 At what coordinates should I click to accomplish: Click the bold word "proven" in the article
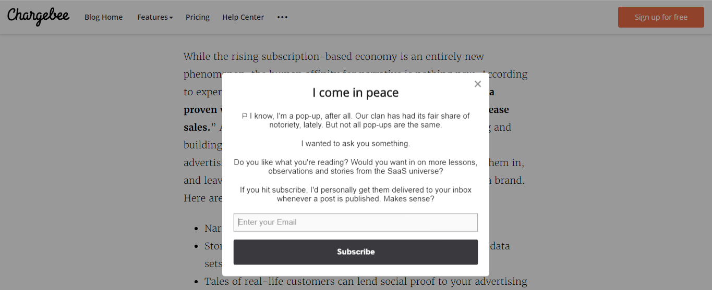tap(200, 110)
